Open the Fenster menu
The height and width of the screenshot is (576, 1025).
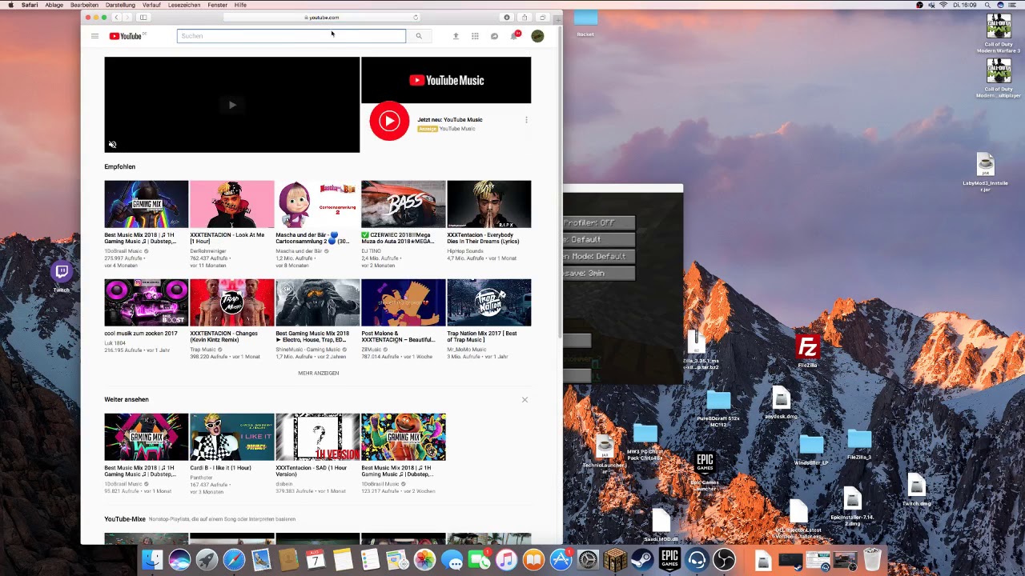tap(217, 5)
